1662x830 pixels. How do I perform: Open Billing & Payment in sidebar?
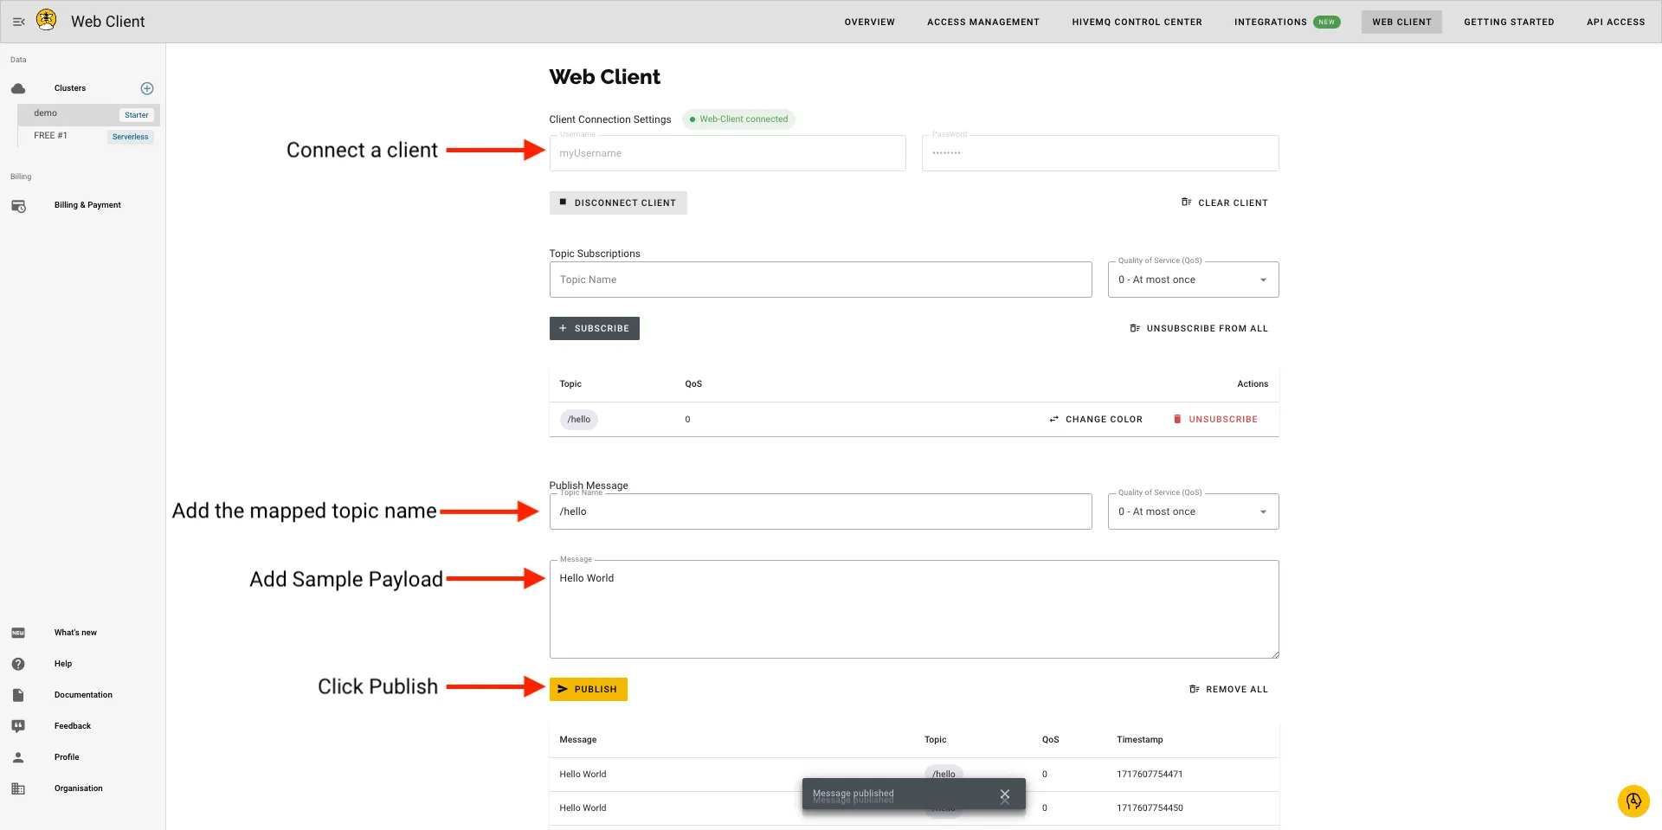87,205
